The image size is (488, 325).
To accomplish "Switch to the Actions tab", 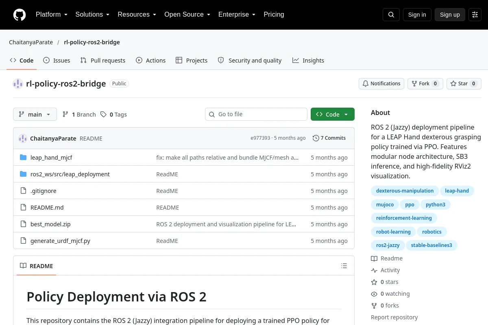I will click(x=150, y=61).
